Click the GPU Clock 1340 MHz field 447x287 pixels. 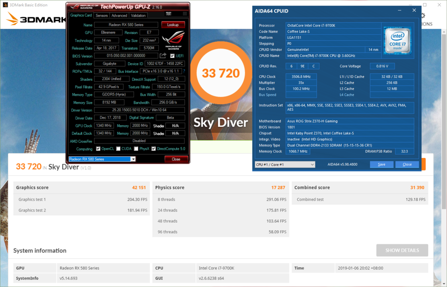click(104, 126)
